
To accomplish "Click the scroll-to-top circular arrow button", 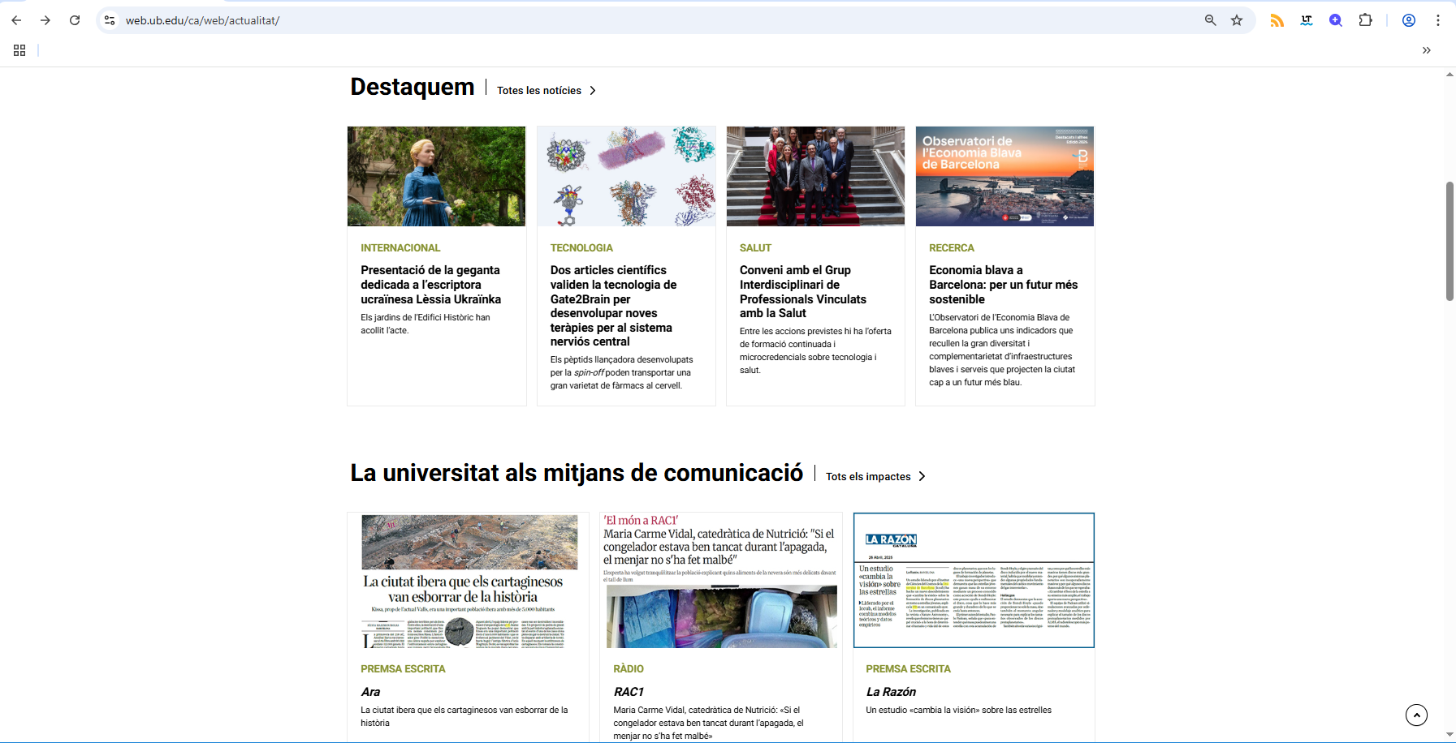I will pyautogui.click(x=1416, y=715).
